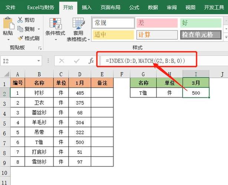Expand Conditional Formatting dropdown arrow

[56, 40]
